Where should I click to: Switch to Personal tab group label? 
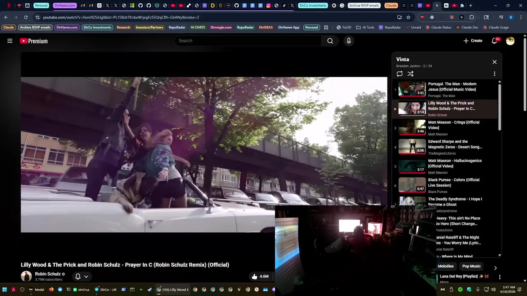41,5
